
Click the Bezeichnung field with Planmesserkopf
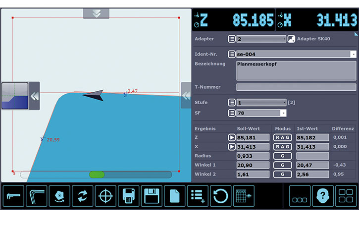[x=296, y=70]
